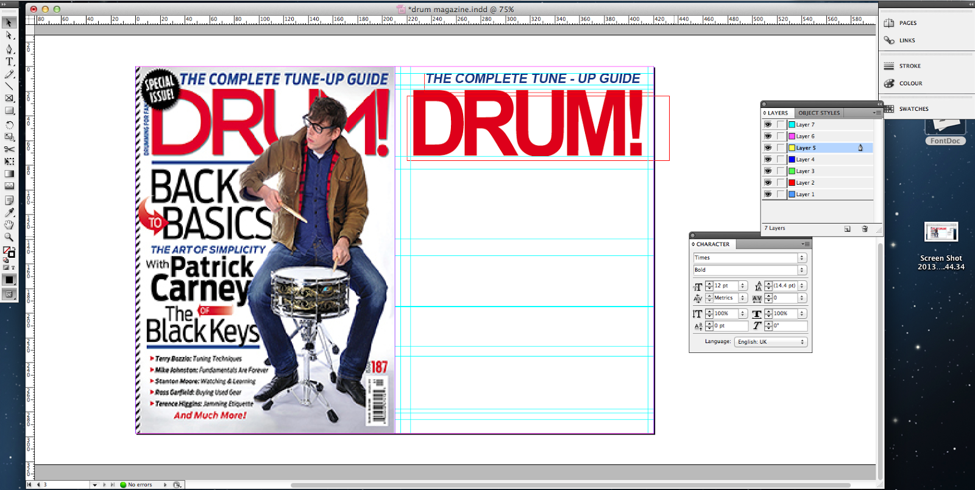The height and width of the screenshot is (490, 975).
Task: Toggle visibility of Layer 4
Action: tap(768, 159)
